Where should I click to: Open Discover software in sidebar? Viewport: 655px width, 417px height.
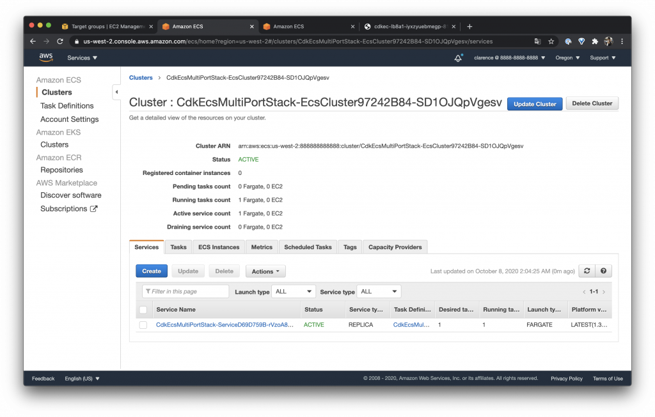tap(70, 195)
